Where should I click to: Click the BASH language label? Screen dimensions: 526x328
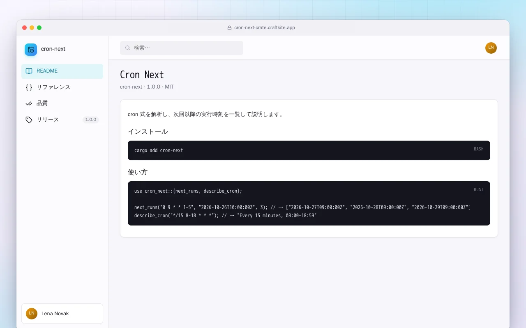click(x=479, y=149)
